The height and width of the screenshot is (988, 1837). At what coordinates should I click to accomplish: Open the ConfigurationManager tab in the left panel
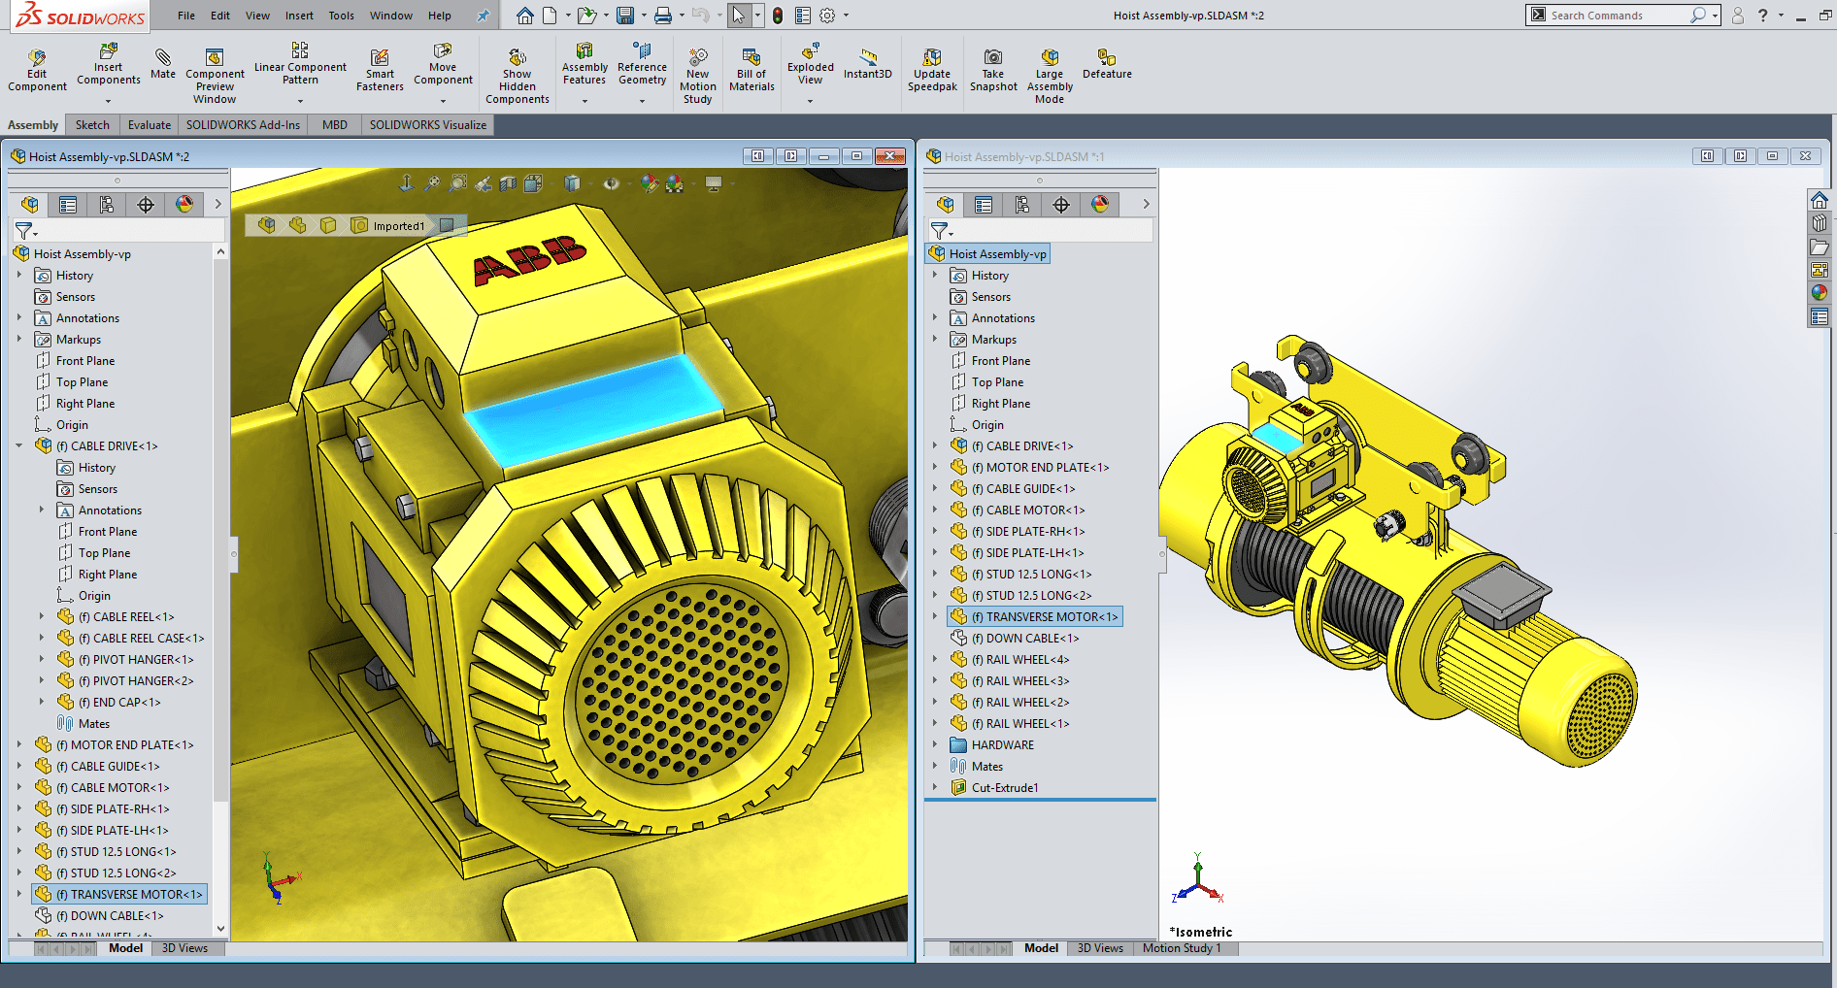pos(107,205)
